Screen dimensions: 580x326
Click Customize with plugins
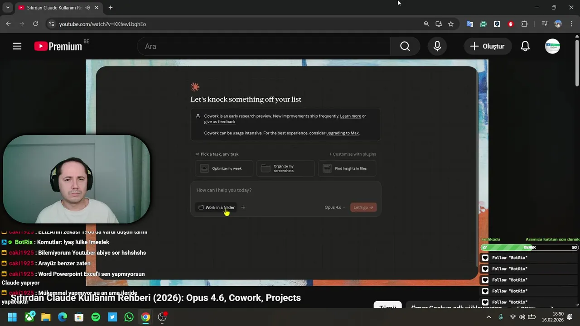(353, 154)
